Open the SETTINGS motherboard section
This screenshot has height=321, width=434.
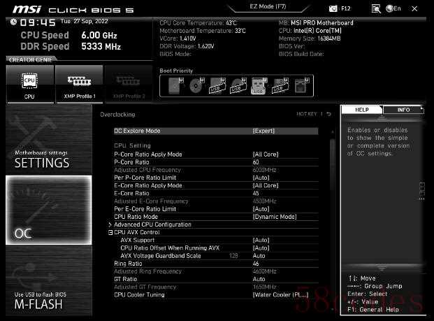click(x=49, y=140)
